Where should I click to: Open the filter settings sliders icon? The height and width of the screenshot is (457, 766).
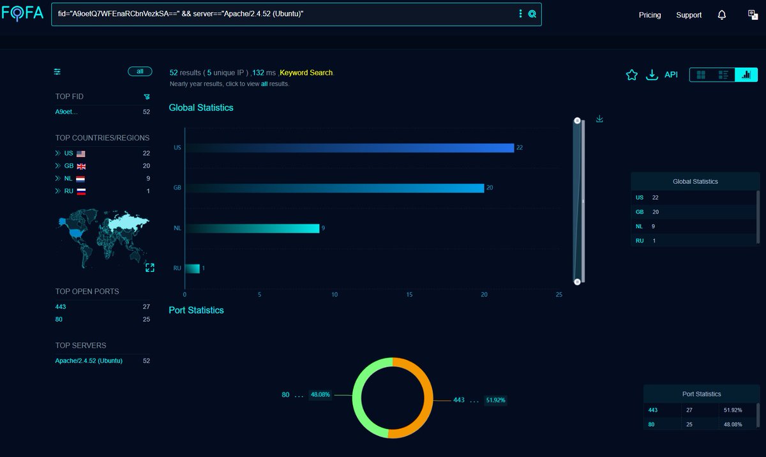pos(57,71)
